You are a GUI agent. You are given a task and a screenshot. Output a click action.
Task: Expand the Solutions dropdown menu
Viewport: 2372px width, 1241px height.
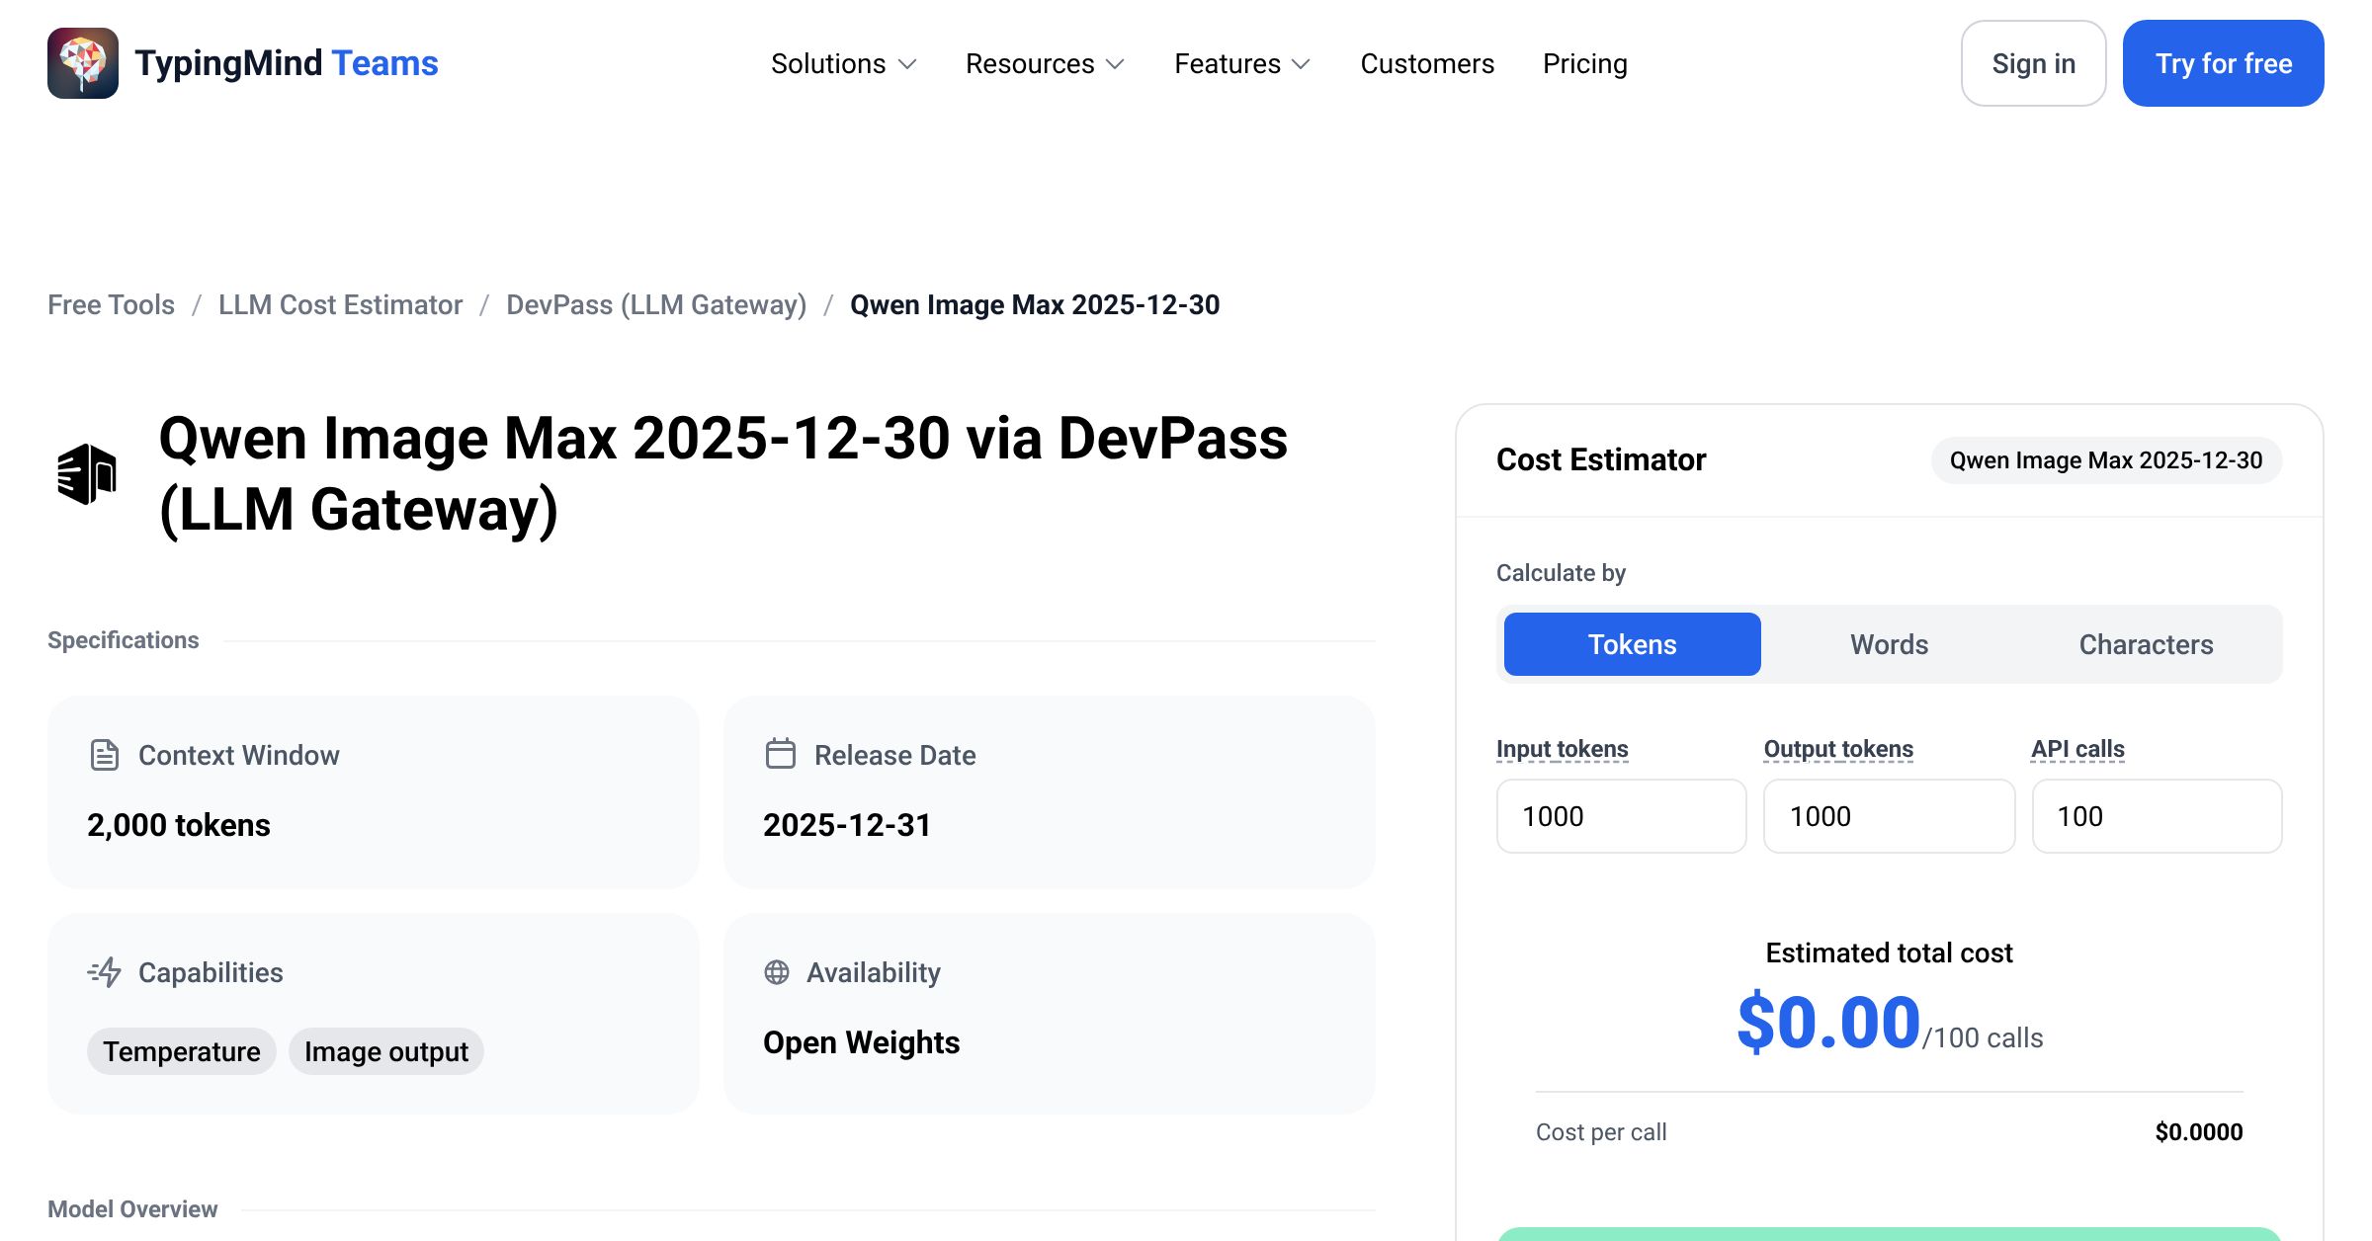pos(844,63)
